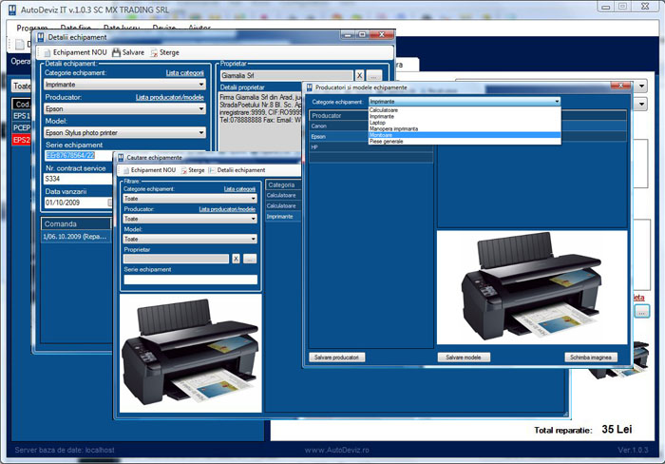This screenshot has height=464, width=665.
Task: Open Devize menu
Action: click(x=163, y=28)
